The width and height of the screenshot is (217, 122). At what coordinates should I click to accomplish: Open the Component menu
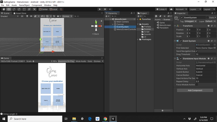(x=37, y=5)
